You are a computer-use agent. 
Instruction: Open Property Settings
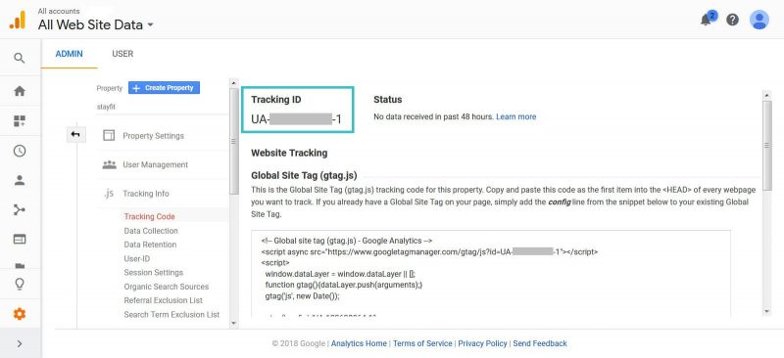click(153, 136)
